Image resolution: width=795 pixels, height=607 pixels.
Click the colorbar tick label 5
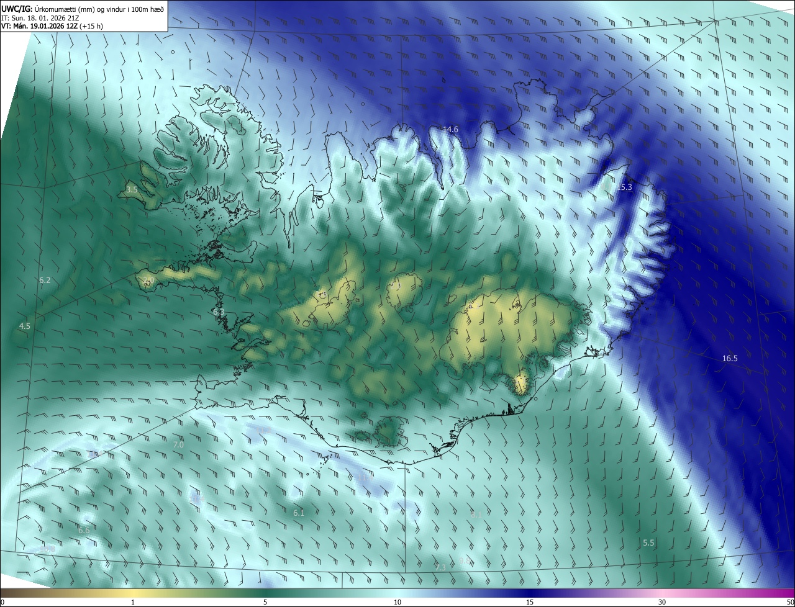pyautogui.click(x=265, y=602)
